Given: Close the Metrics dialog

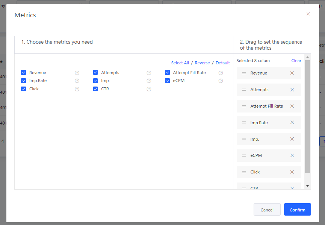Looking at the screenshot, I should [x=308, y=14].
